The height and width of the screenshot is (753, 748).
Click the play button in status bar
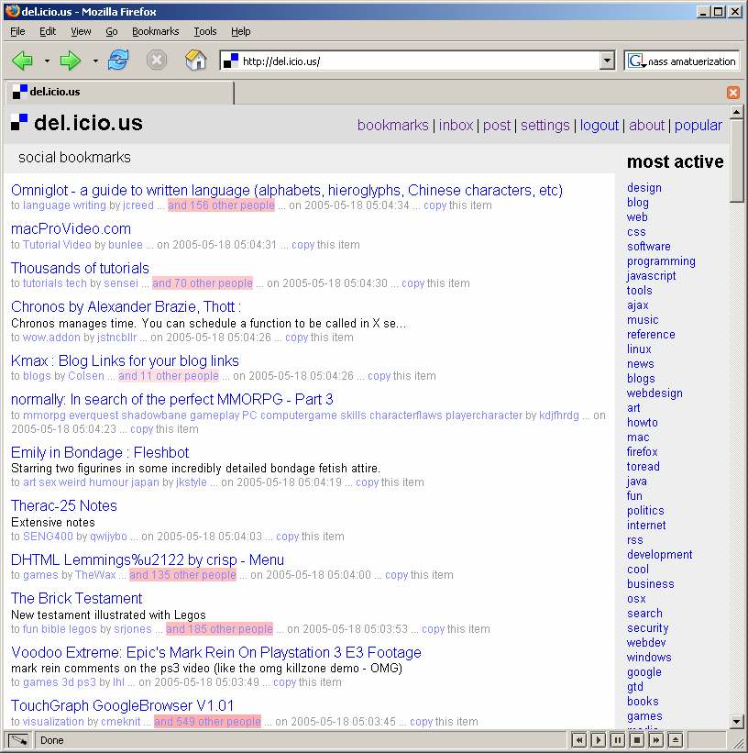599,740
